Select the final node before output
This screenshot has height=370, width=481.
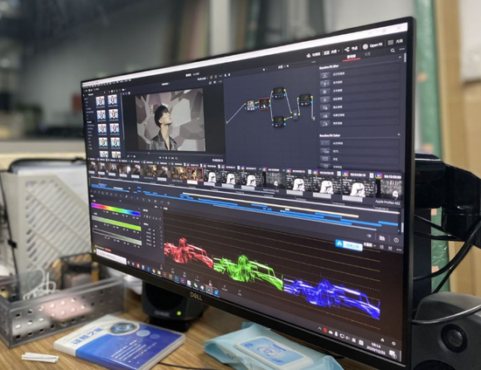(304, 99)
